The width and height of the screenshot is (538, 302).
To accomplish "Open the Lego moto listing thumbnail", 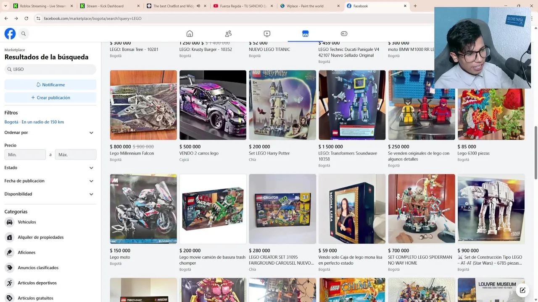I will point(143,209).
